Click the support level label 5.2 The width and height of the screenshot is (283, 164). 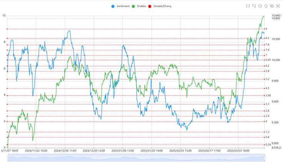(267, 79)
